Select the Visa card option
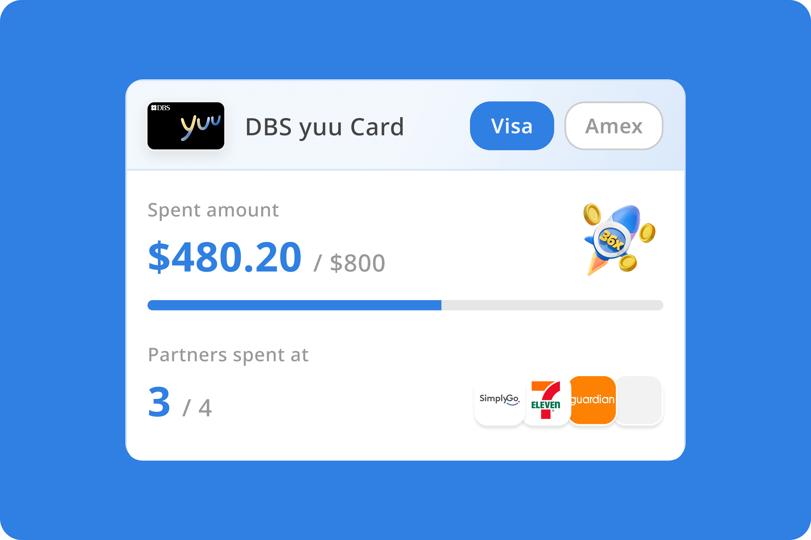The height and width of the screenshot is (540, 811). (x=512, y=126)
